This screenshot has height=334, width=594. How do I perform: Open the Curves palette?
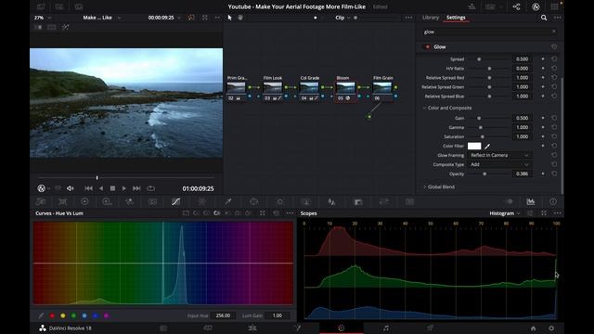point(175,202)
